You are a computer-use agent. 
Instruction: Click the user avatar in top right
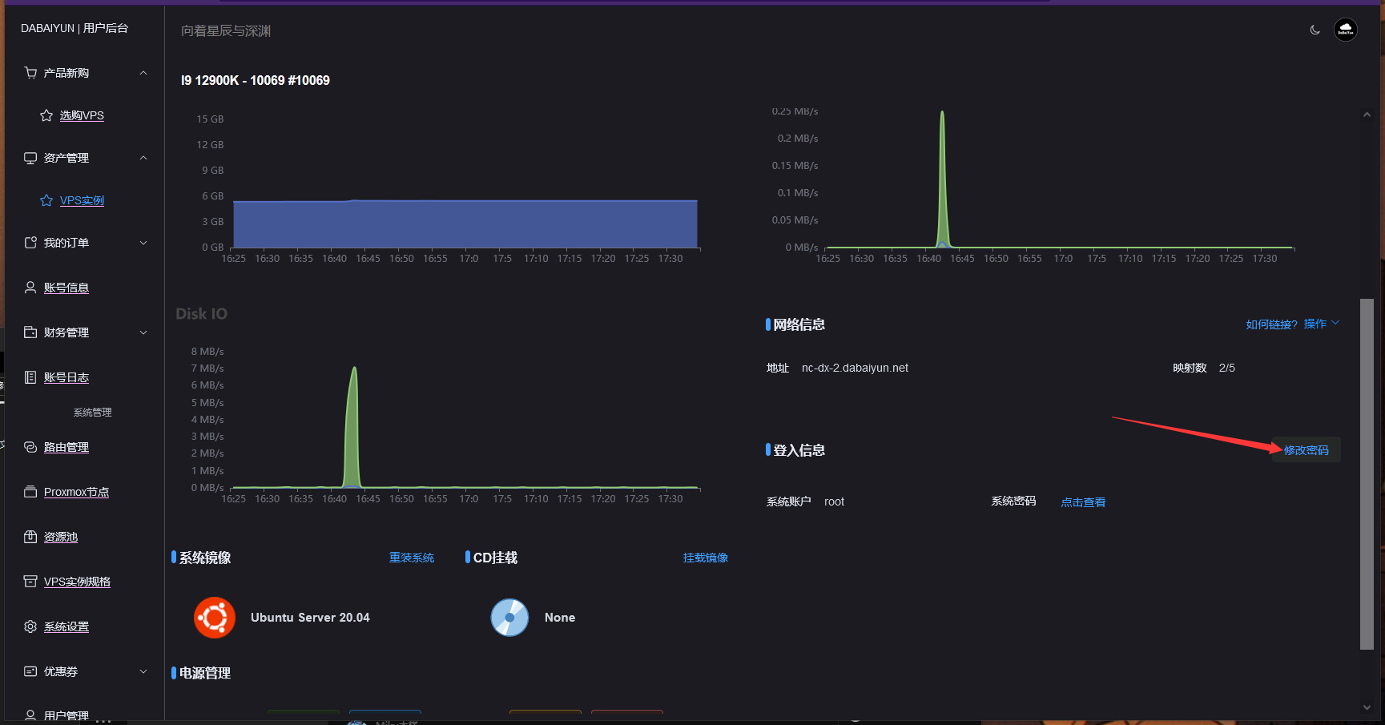[1346, 30]
